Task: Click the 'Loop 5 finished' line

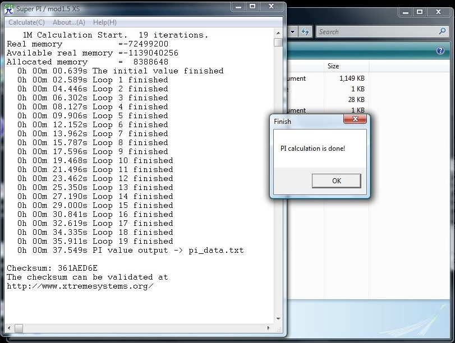Action: coord(93,115)
